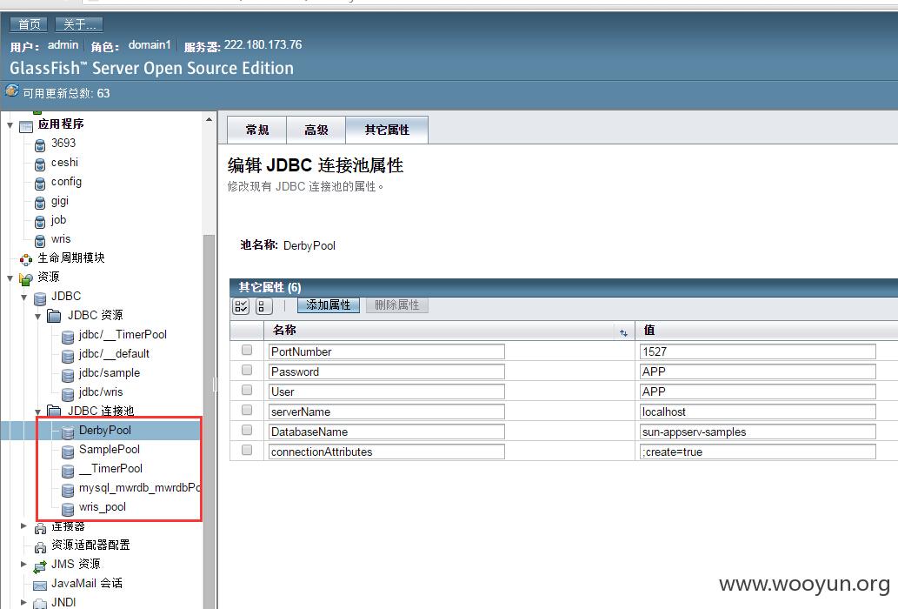Check the serverName row checkbox
Screen dimensions: 898x609
[x=247, y=410]
